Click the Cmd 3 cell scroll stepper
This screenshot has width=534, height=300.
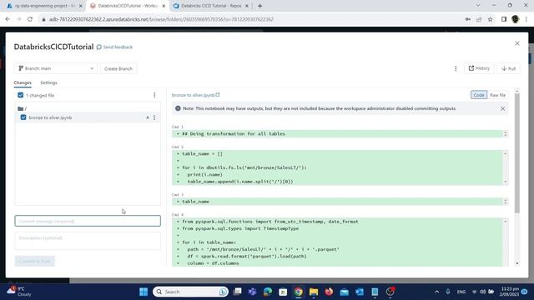(506, 202)
